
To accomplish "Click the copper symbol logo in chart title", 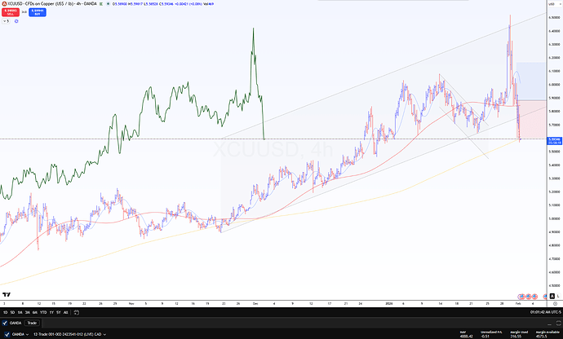I will [x=5, y=3].
